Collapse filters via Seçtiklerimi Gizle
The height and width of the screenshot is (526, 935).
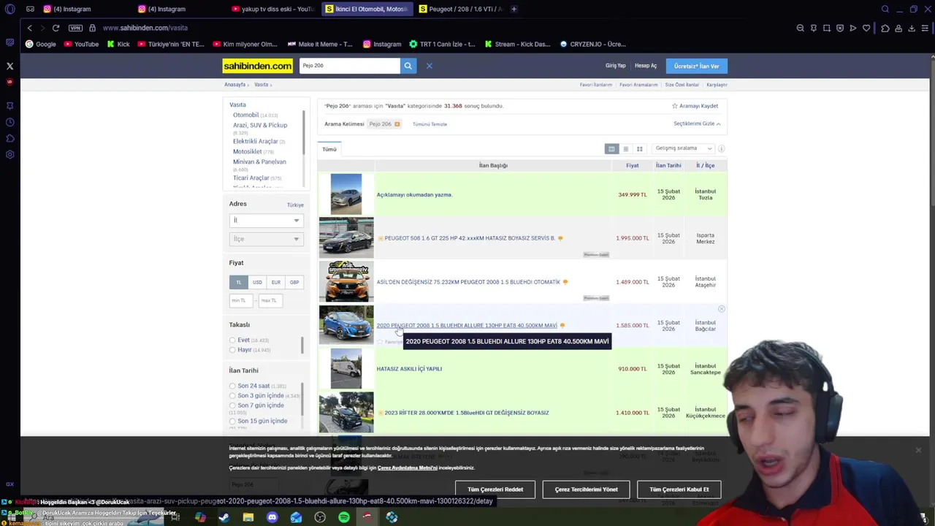[697, 124]
